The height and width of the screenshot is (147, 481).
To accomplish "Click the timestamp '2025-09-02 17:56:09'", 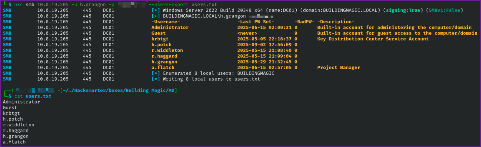I will point(264,45).
